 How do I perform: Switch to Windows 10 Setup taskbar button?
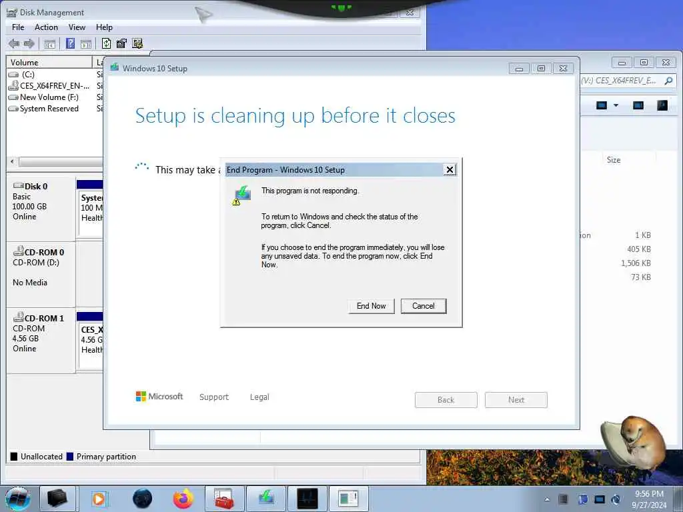266,499
